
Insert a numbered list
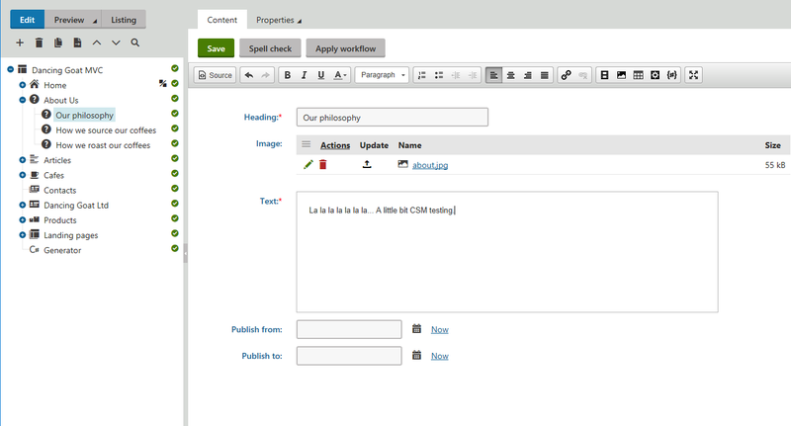tap(422, 75)
